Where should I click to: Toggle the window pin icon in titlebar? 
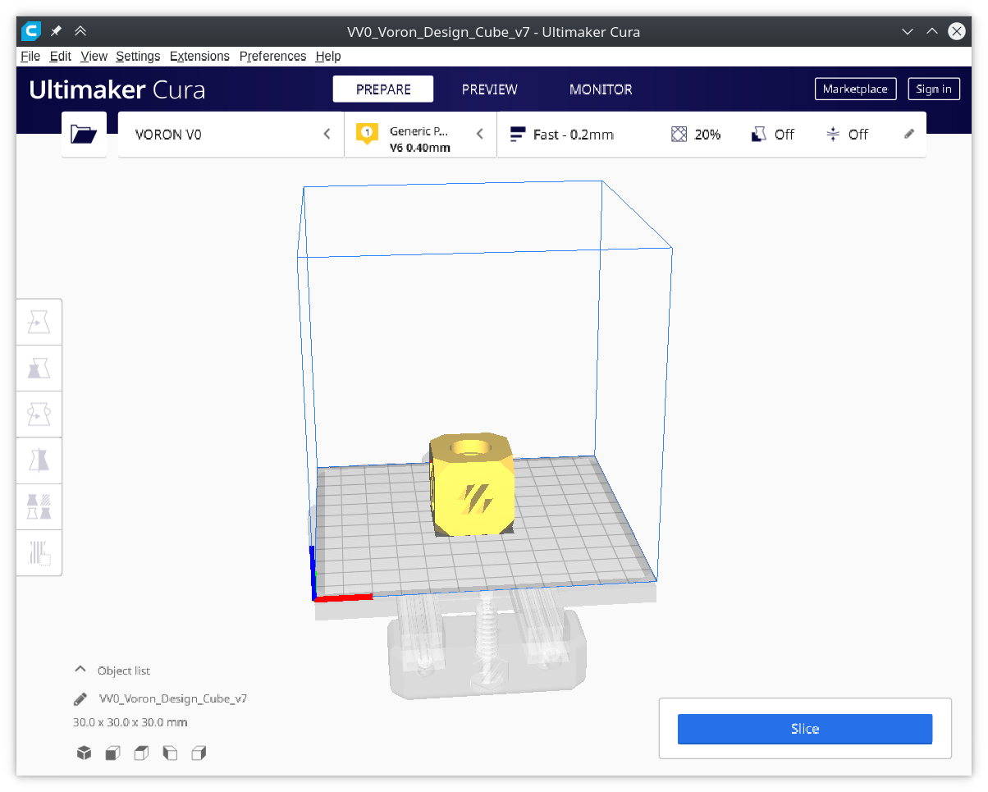(x=56, y=31)
